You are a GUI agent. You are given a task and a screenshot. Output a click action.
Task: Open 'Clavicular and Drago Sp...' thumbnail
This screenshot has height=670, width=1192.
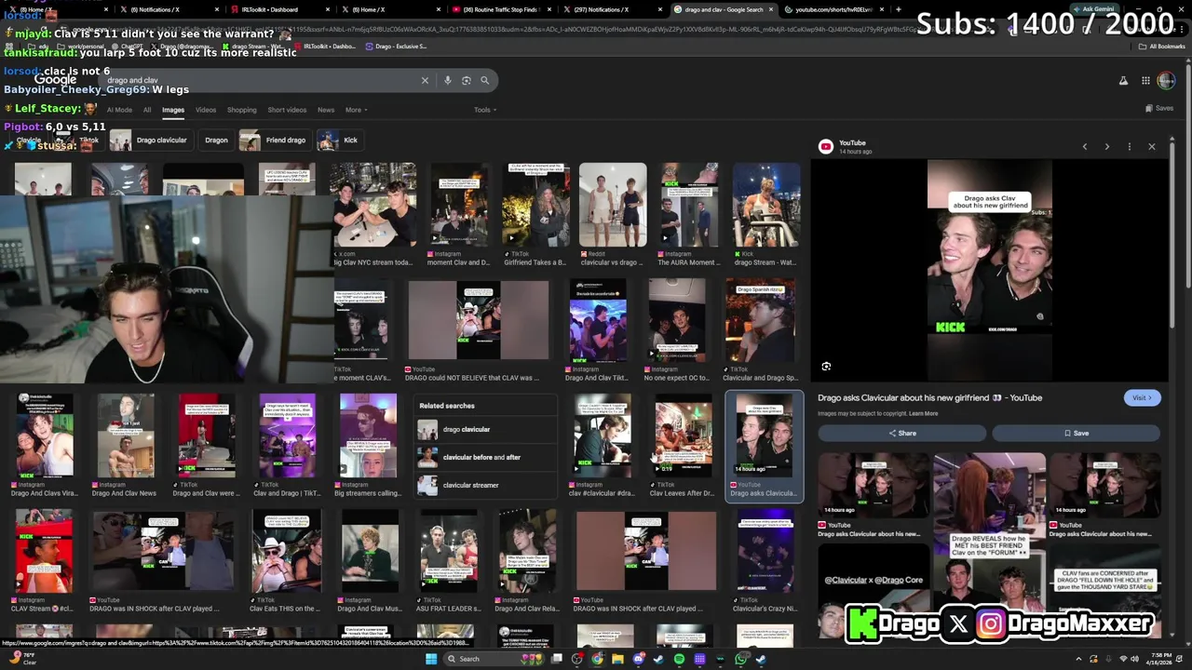(760, 322)
